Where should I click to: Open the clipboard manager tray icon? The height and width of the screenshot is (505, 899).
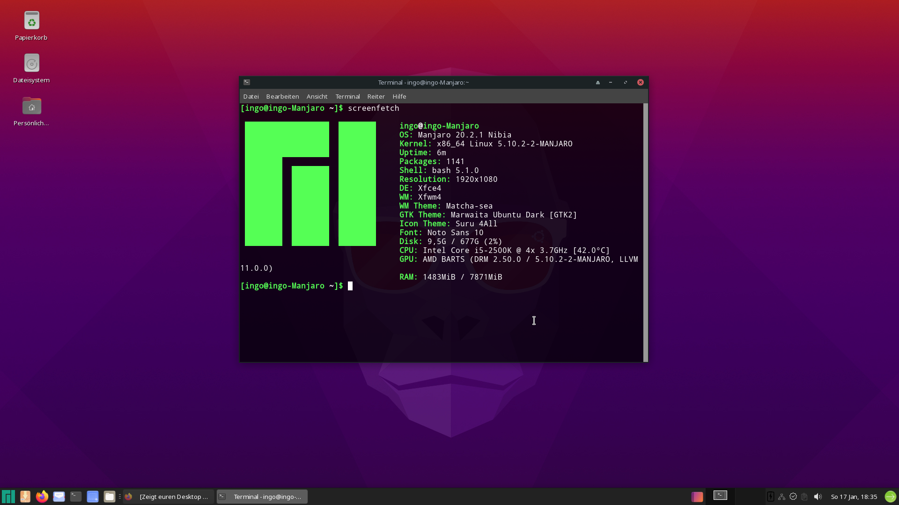point(804,497)
